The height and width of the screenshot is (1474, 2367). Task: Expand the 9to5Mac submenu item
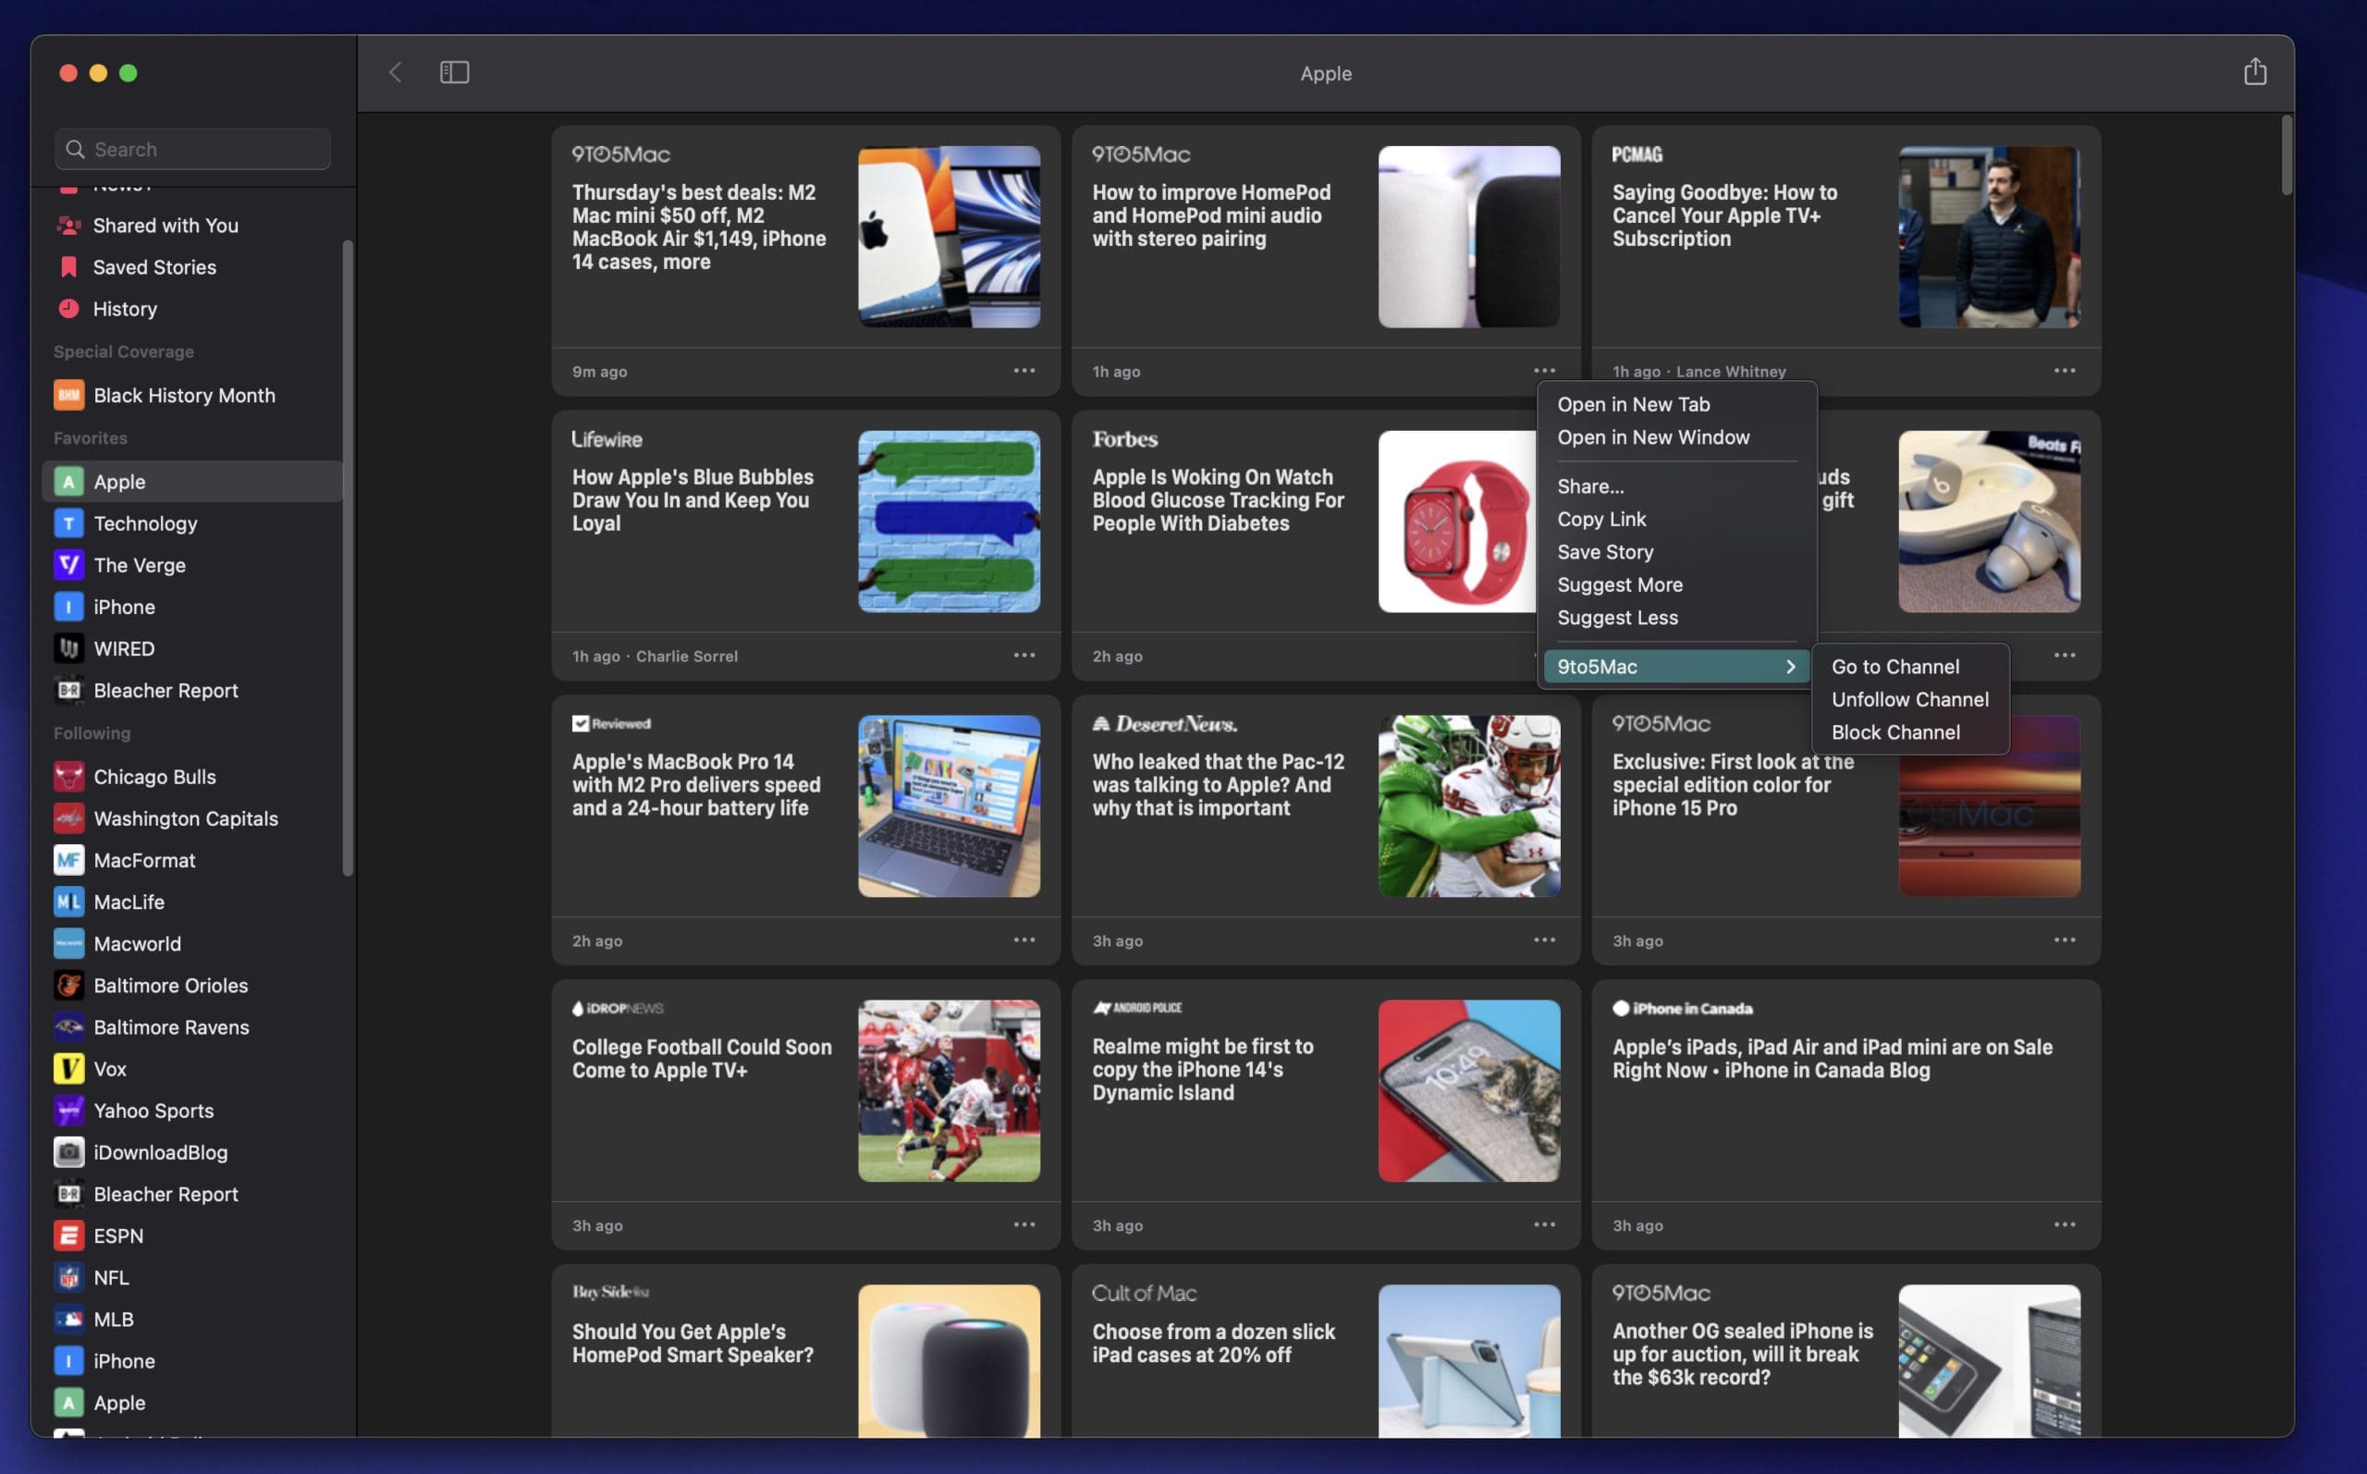point(1676,667)
